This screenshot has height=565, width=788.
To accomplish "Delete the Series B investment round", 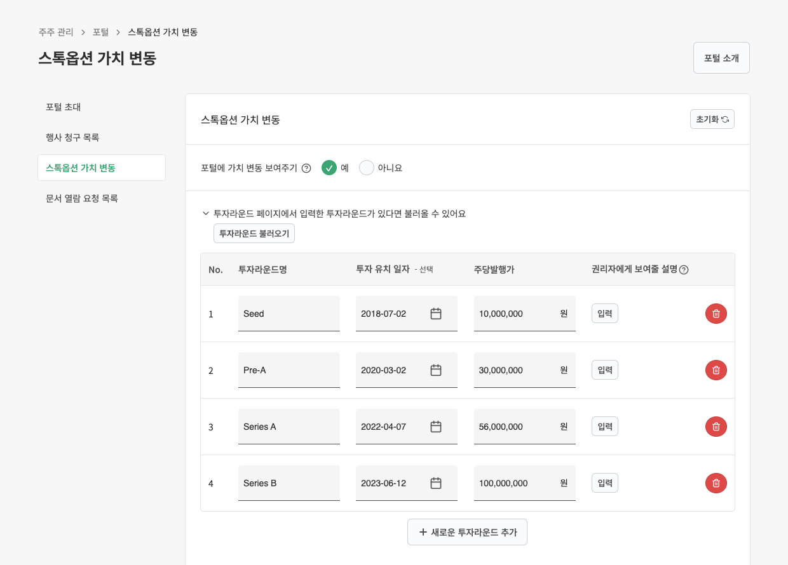I will 716,482.
